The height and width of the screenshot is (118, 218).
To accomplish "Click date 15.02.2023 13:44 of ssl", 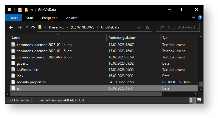I will click(121, 88).
